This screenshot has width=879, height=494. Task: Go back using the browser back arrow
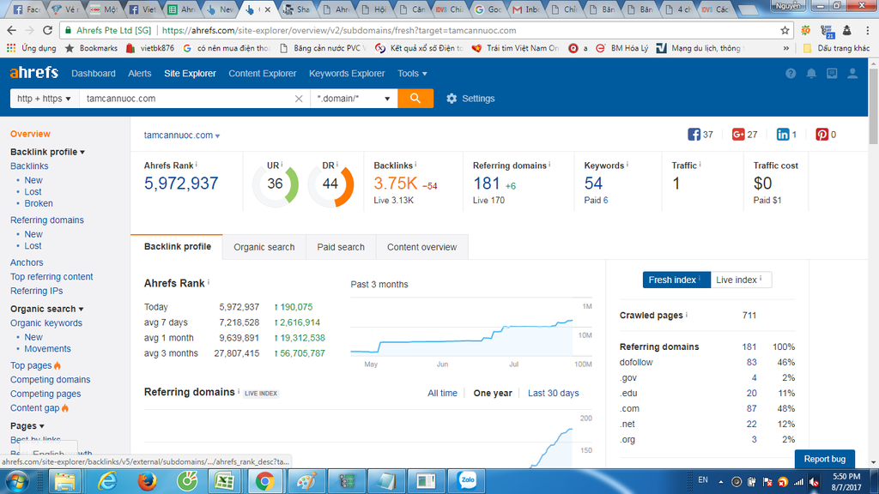(x=12, y=30)
